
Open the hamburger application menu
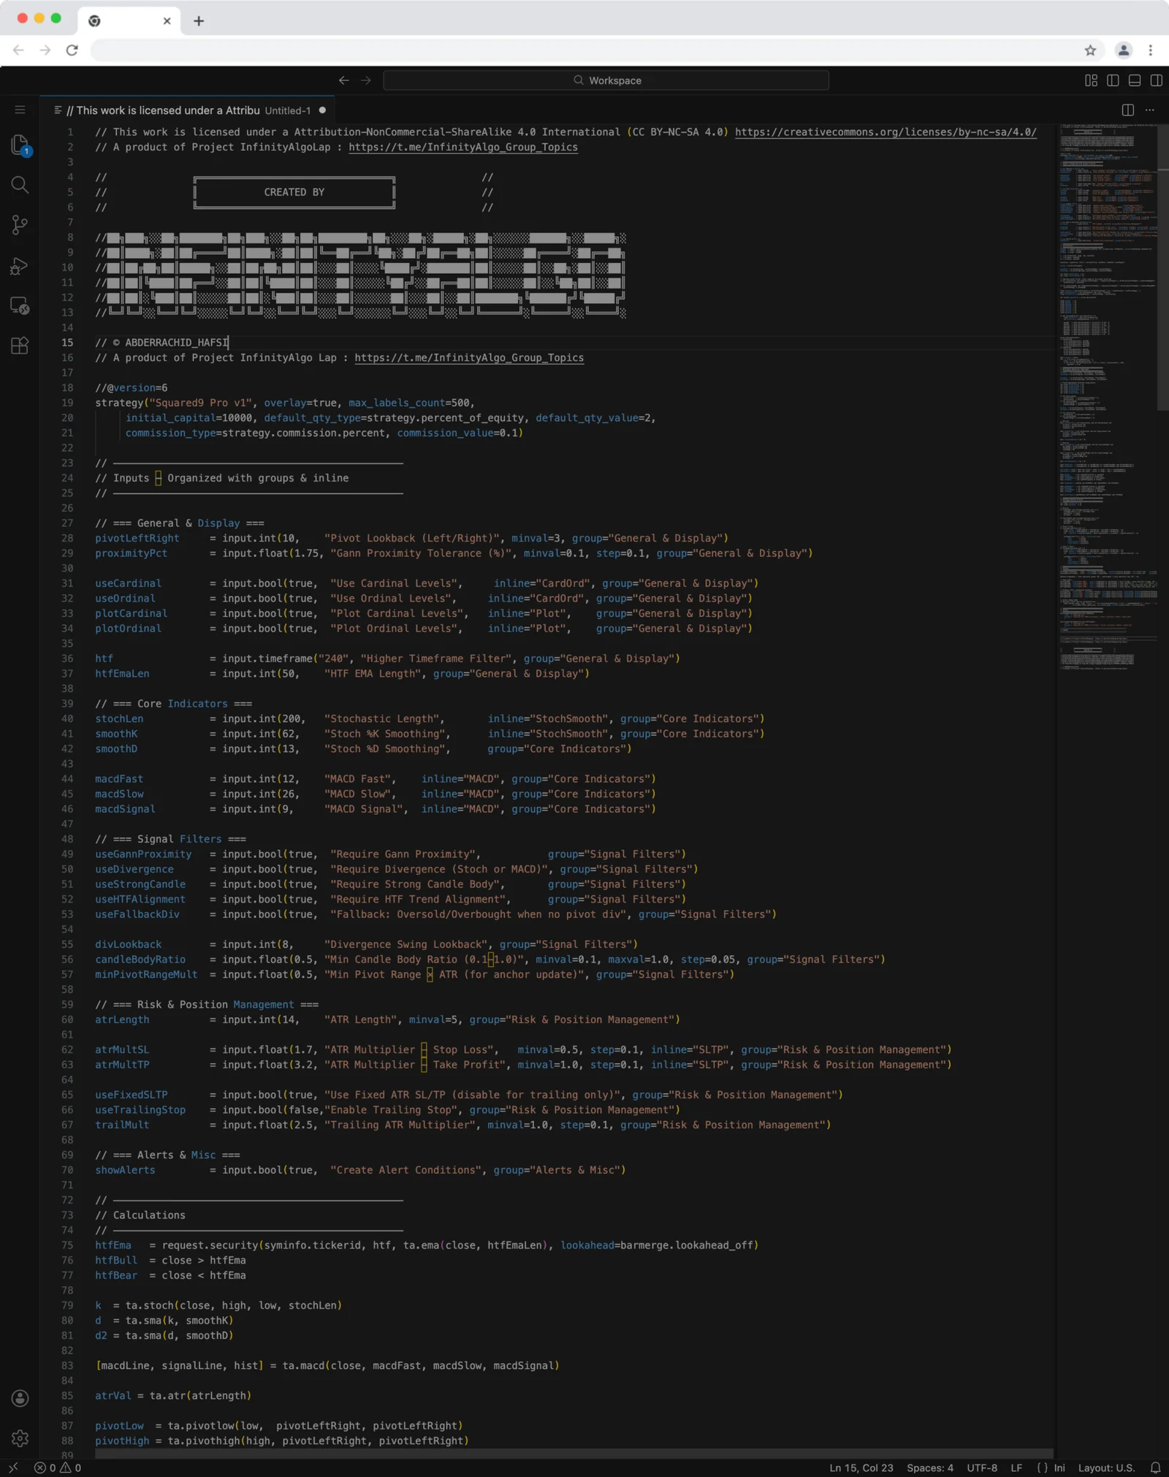coord(20,110)
